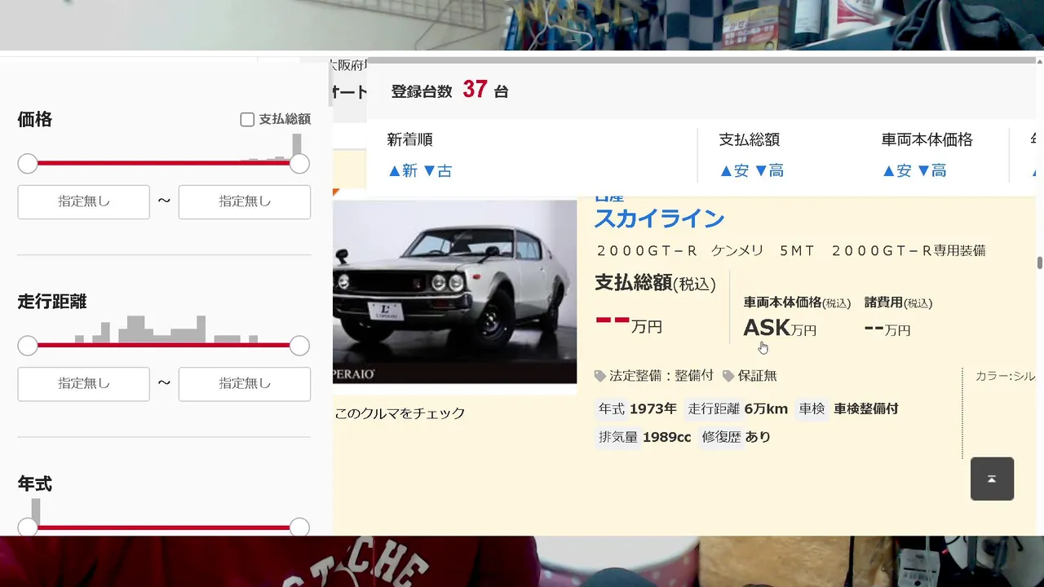The image size is (1044, 587).
Task: Click the page vertical scrollbar thumb
Action: click(1040, 263)
